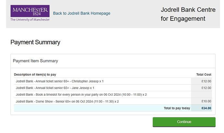
Task: Select the Jane Jessop annual ticket row
Action: coord(55,88)
